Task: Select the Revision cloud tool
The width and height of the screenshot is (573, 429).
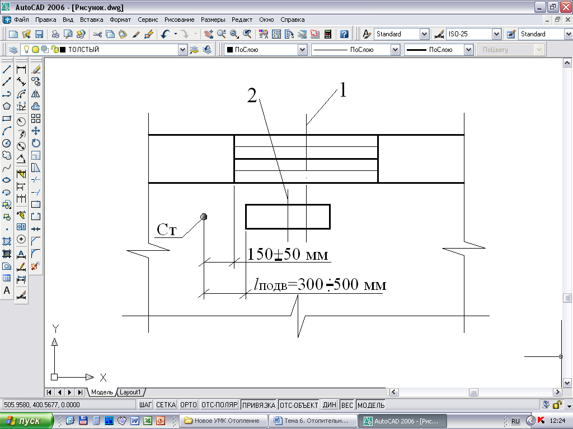Action: [7, 156]
